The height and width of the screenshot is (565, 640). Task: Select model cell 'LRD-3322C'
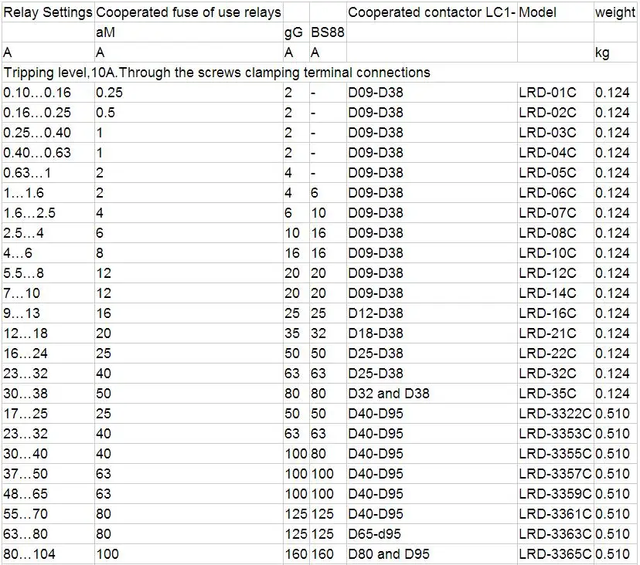click(x=555, y=414)
